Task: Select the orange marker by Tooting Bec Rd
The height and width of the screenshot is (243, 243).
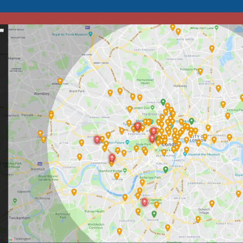Action: [x=167, y=227]
